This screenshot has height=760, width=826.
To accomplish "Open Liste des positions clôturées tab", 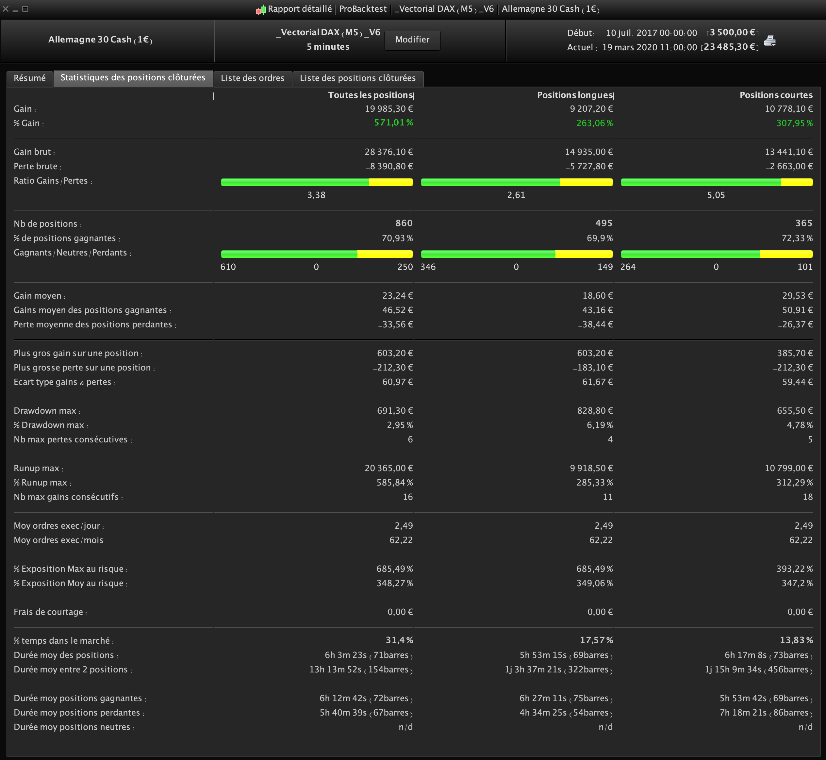I will 357,78.
